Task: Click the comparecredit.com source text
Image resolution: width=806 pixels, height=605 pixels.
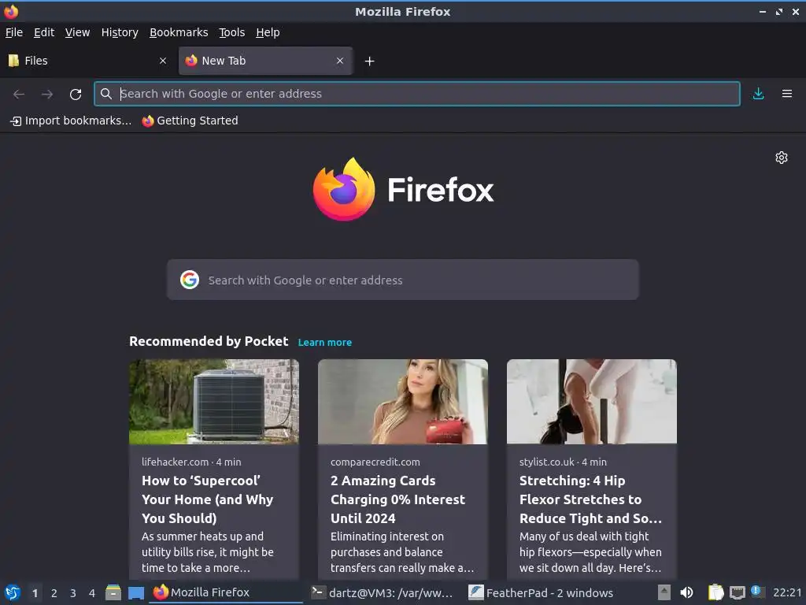Action: pyautogui.click(x=375, y=462)
